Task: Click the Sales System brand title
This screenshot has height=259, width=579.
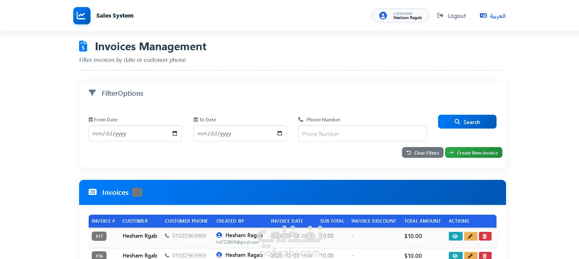Action: (x=115, y=16)
